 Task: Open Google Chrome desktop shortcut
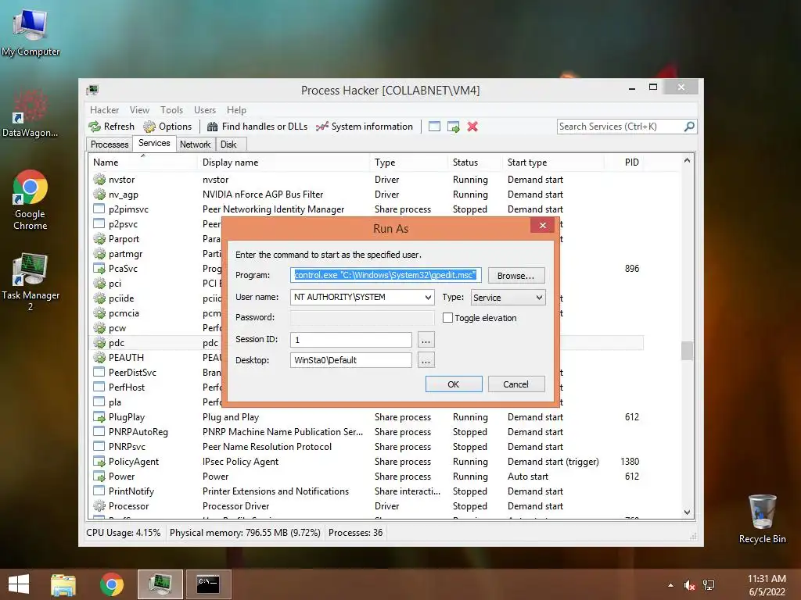(x=31, y=200)
